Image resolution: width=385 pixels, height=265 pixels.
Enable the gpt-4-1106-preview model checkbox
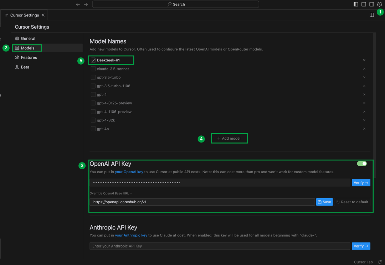tap(93, 112)
